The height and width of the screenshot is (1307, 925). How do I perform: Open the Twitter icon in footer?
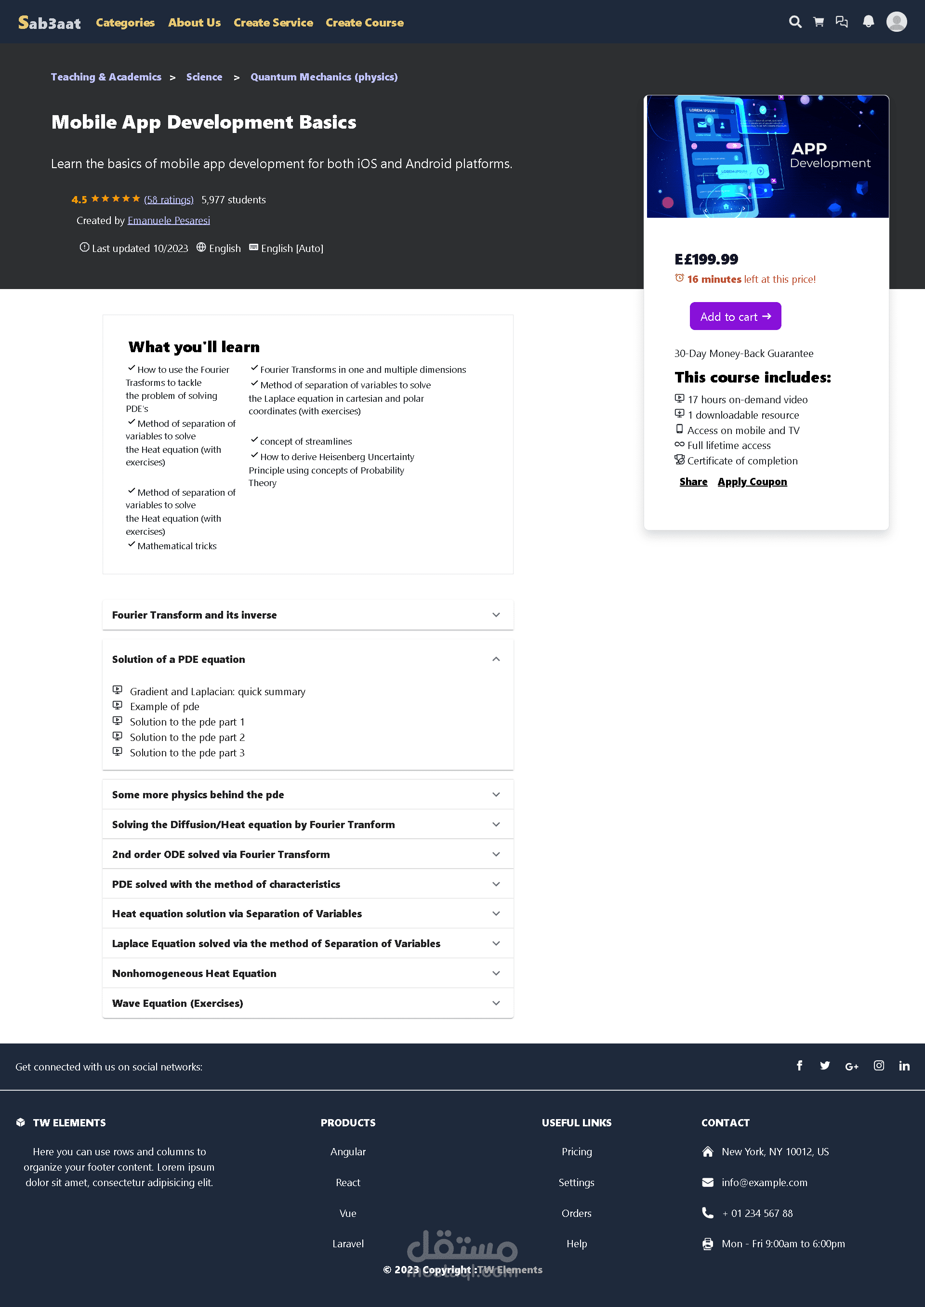point(824,1066)
